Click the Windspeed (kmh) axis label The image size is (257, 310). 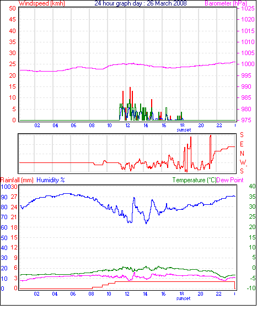click(42, 3)
